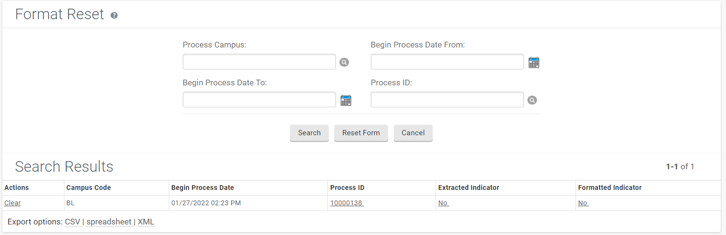Click the Process Campus text field
726x235 pixels.
[x=259, y=62]
